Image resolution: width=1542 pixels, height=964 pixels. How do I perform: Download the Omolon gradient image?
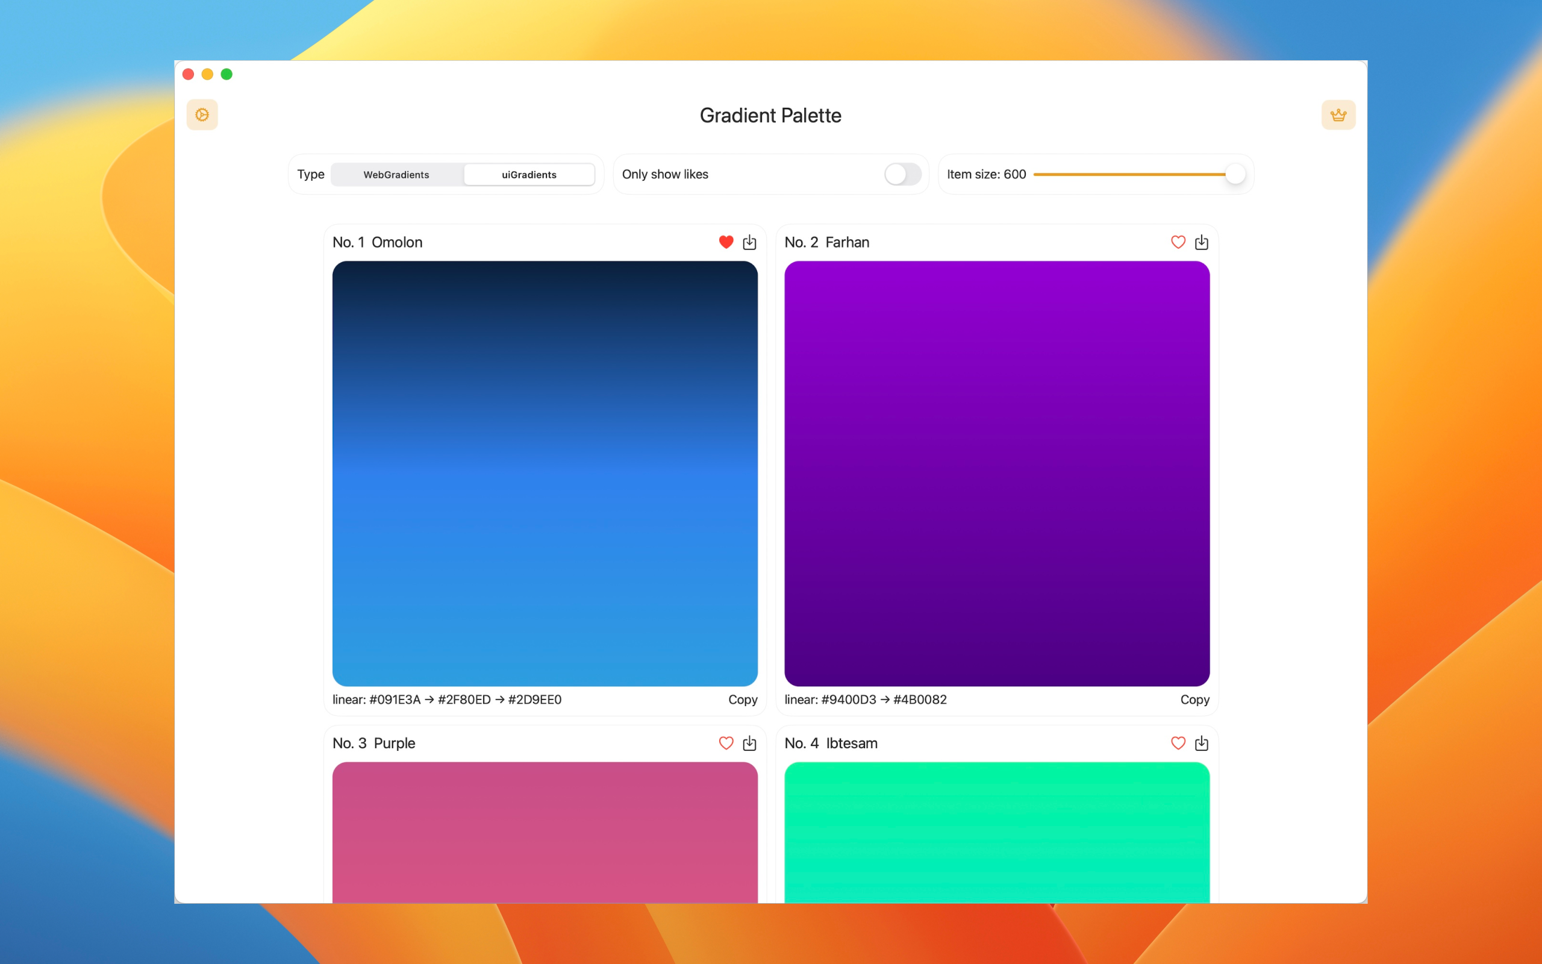click(749, 242)
